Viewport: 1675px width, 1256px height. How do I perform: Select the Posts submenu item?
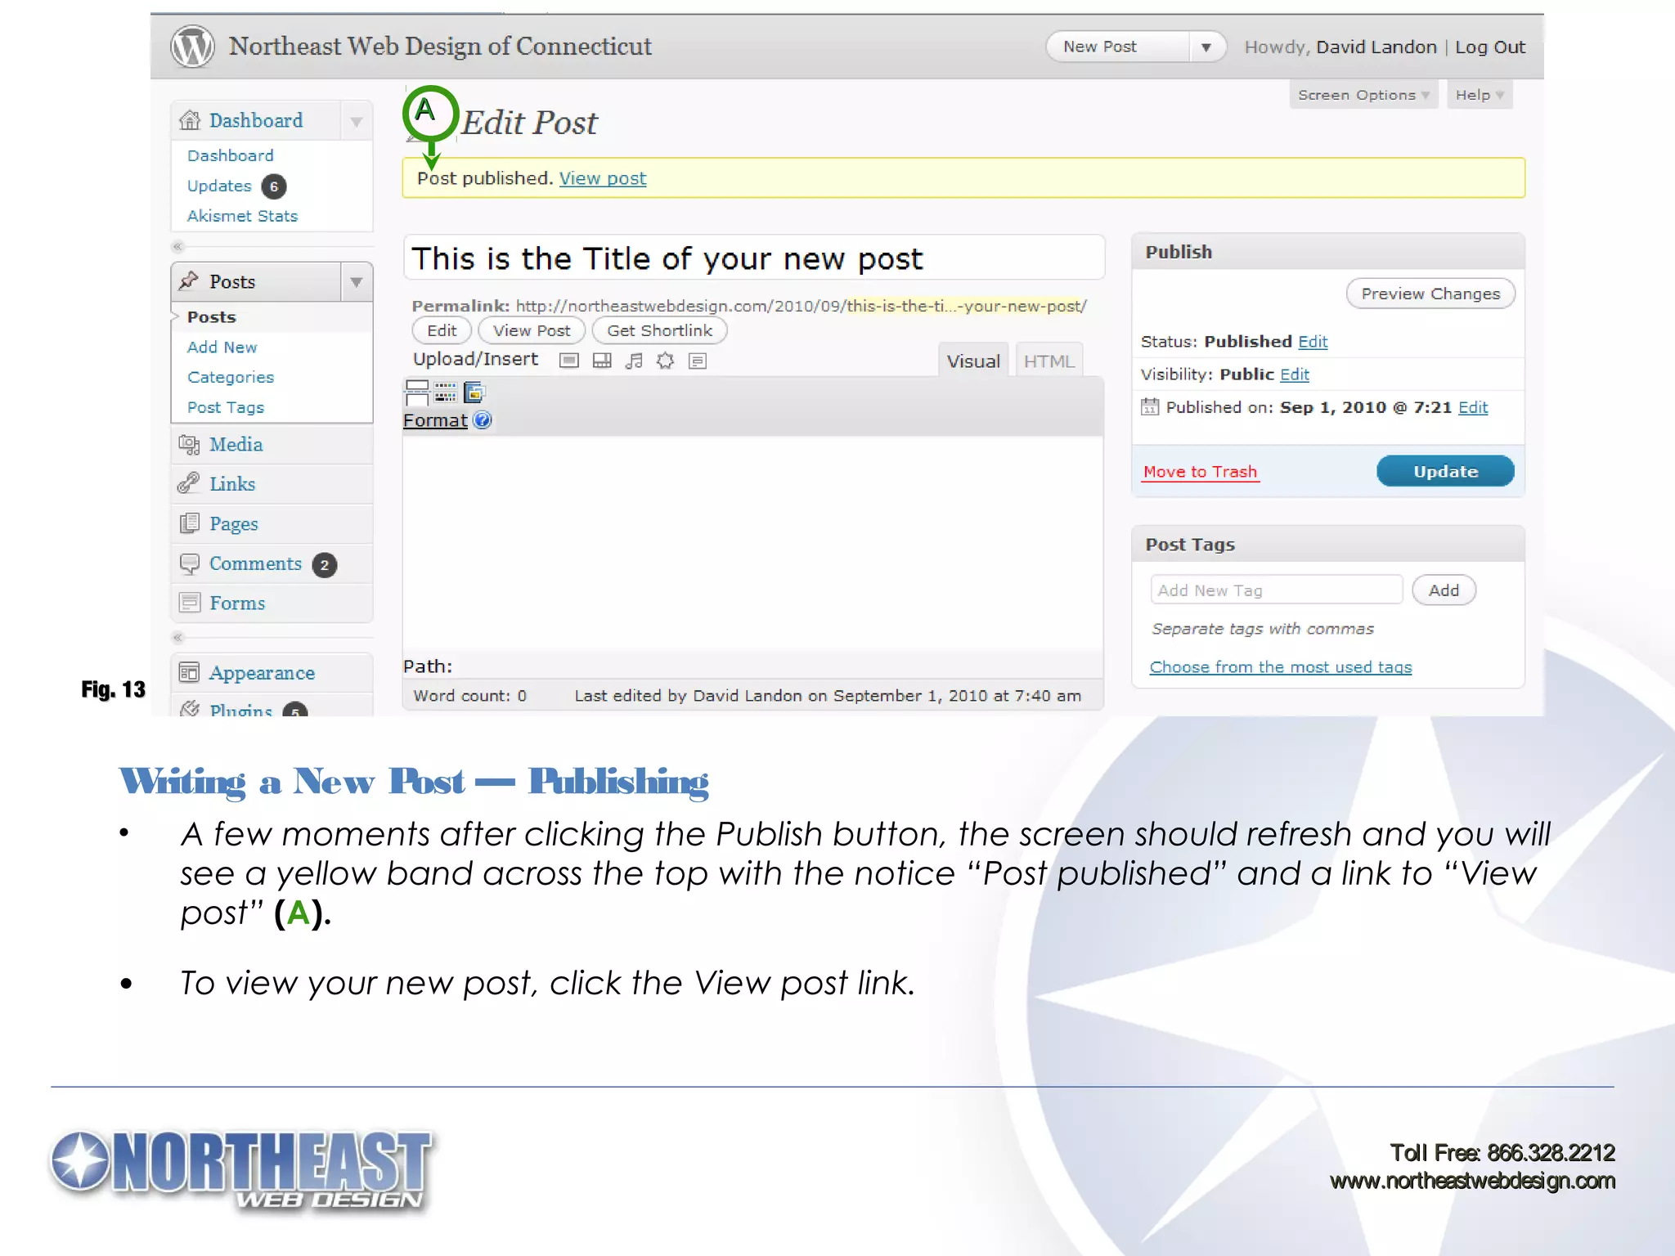(211, 316)
